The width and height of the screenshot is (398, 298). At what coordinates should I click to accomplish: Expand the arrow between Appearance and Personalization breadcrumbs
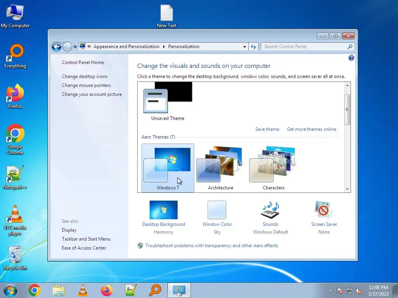coord(164,47)
